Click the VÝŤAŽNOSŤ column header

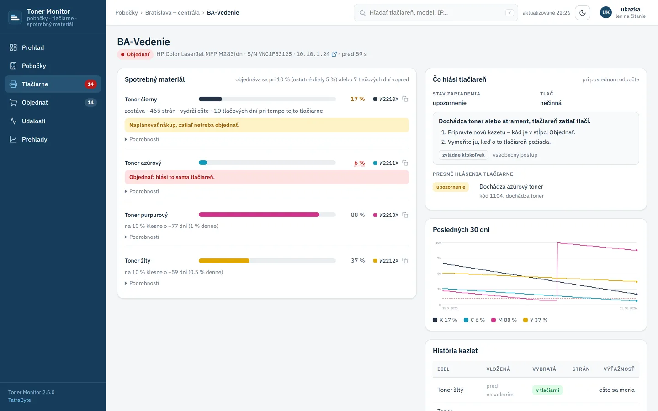click(x=619, y=369)
